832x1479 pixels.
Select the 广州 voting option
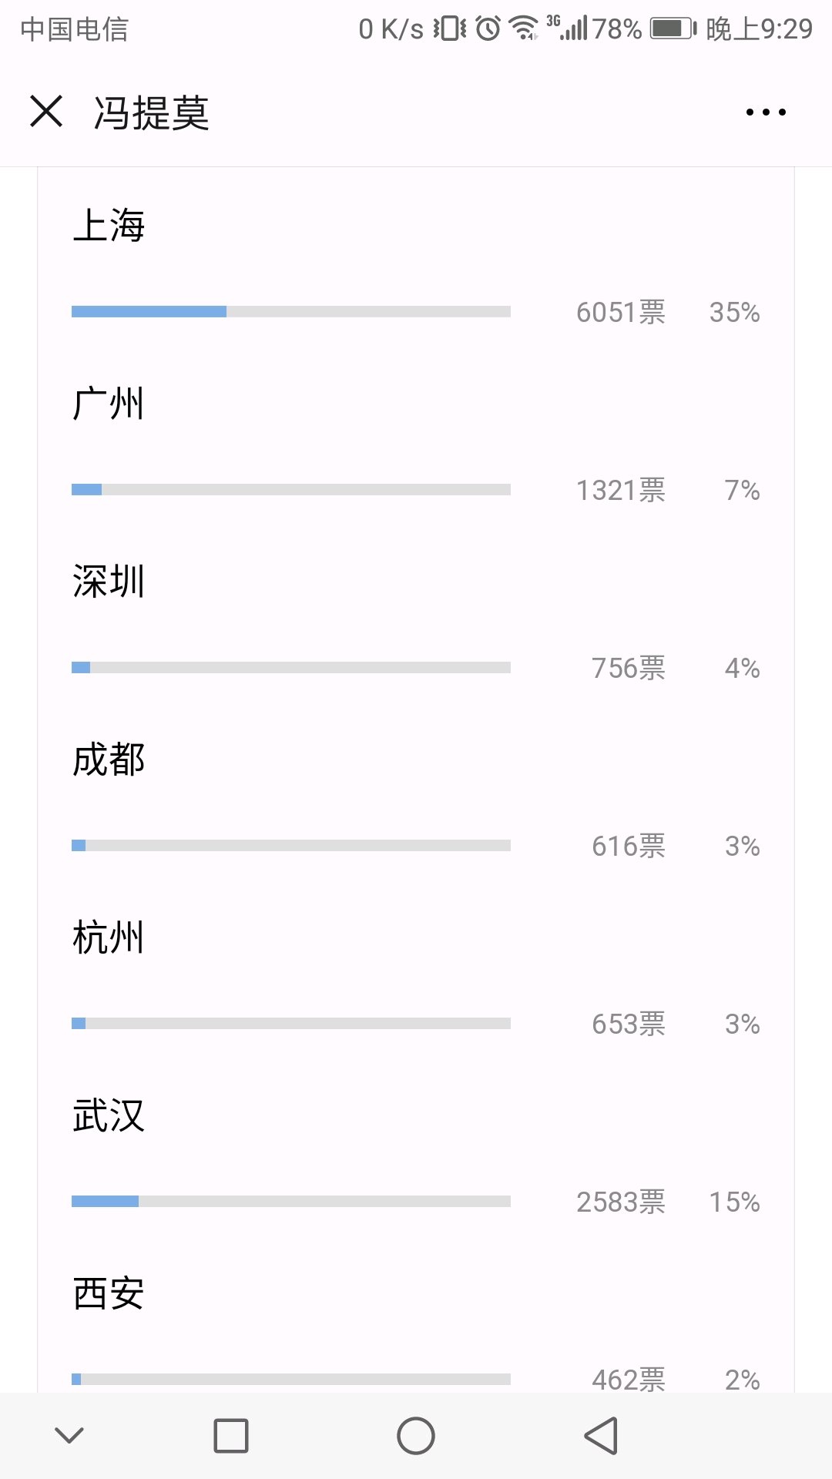click(109, 404)
